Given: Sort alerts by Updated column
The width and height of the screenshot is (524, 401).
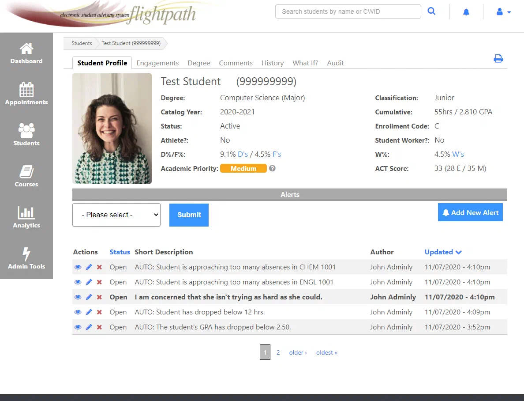Looking at the screenshot, I should (443, 252).
